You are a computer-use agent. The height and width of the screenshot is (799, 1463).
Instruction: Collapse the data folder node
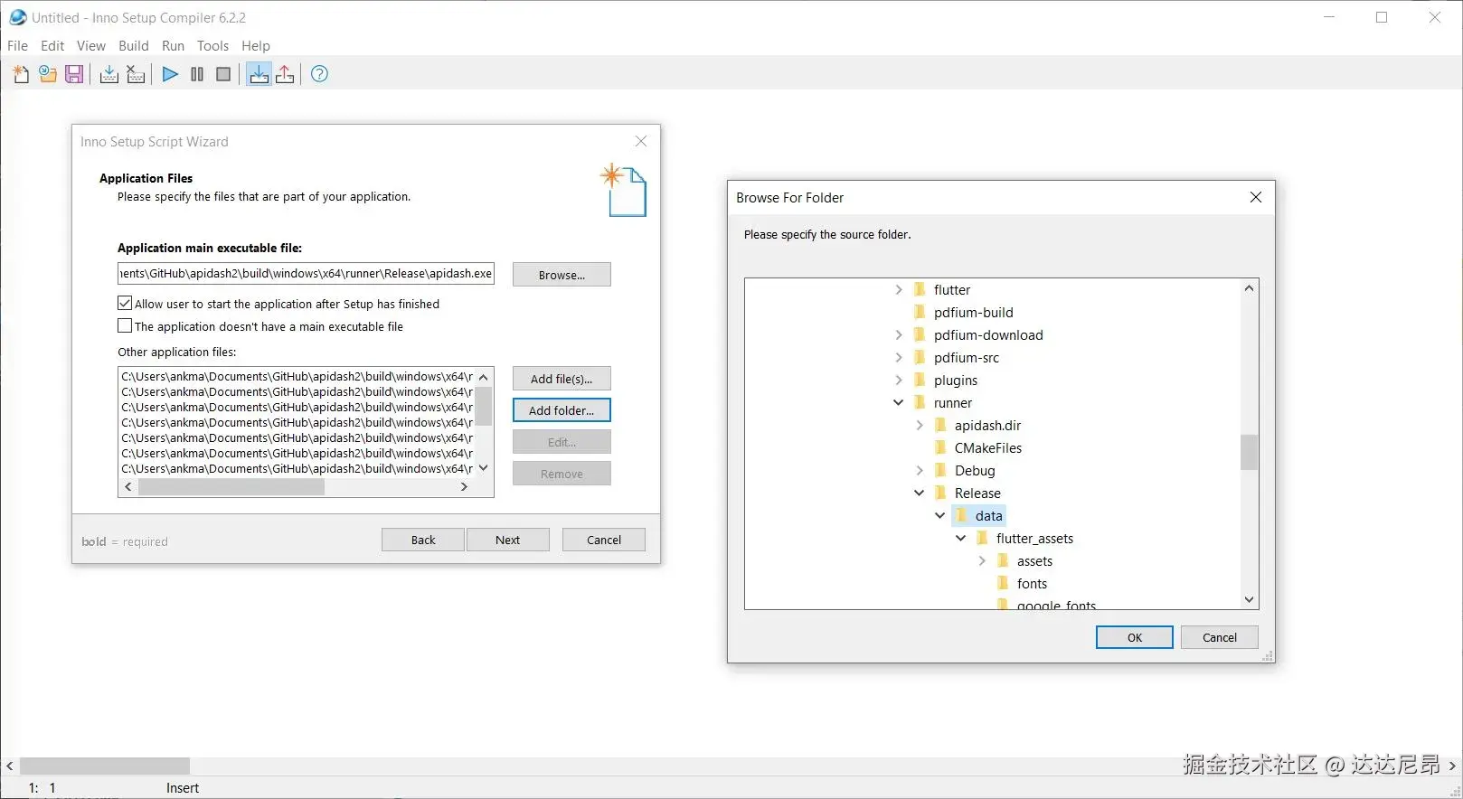tap(939, 515)
